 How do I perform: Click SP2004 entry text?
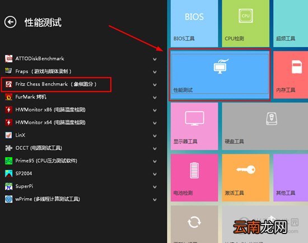(x=24, y=173)
